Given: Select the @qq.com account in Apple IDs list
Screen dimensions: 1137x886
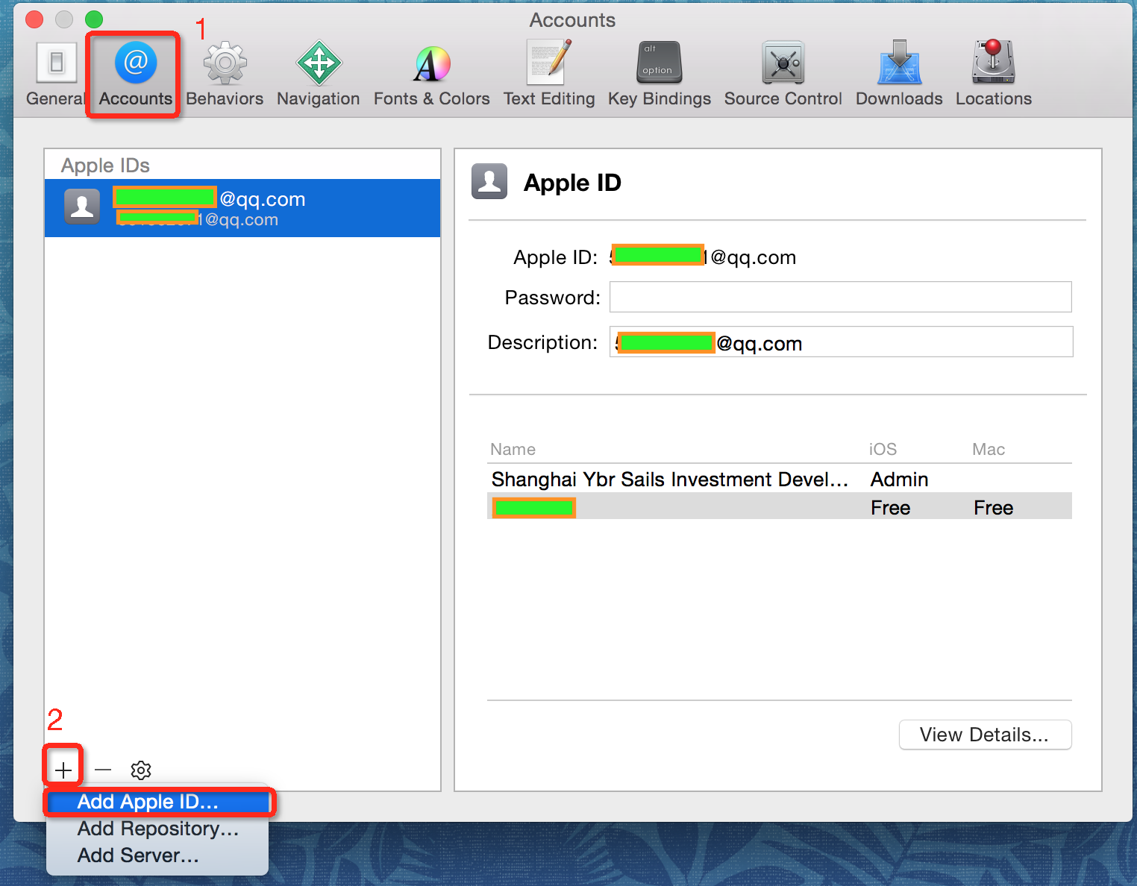Looking at the screenshot, I should pyautogui.click(x=242, y=208).
